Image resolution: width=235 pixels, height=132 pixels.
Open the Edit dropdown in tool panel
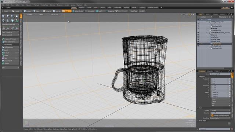click(10, 67)
